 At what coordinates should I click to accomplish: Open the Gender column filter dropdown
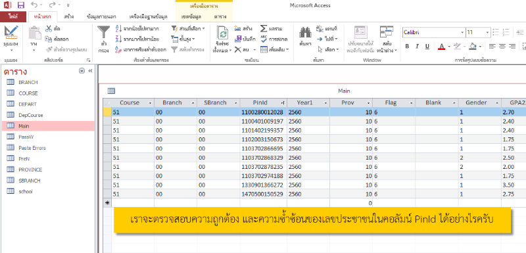click(497, 103)
